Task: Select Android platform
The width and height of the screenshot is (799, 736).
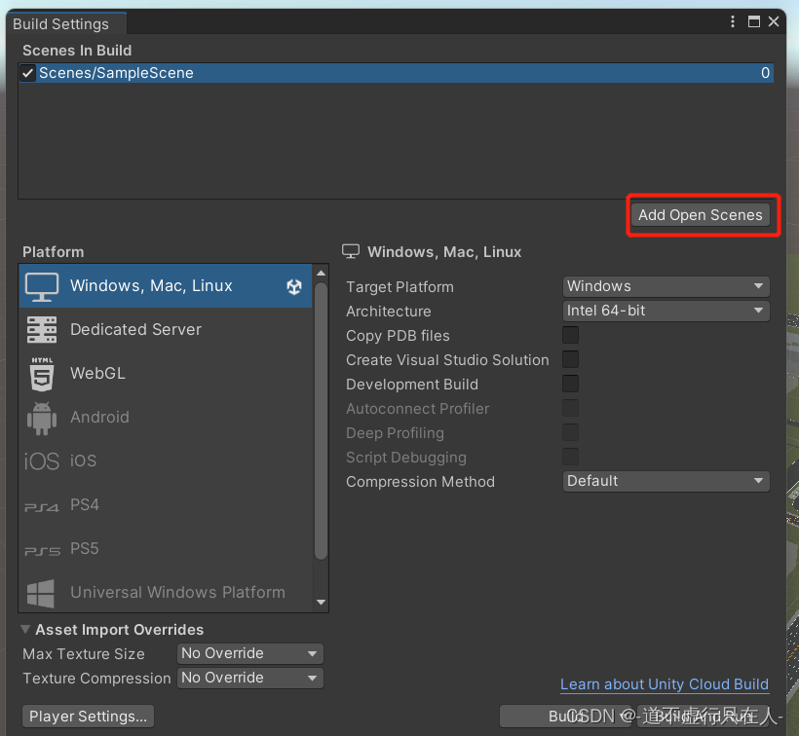Action: point(165,418)
